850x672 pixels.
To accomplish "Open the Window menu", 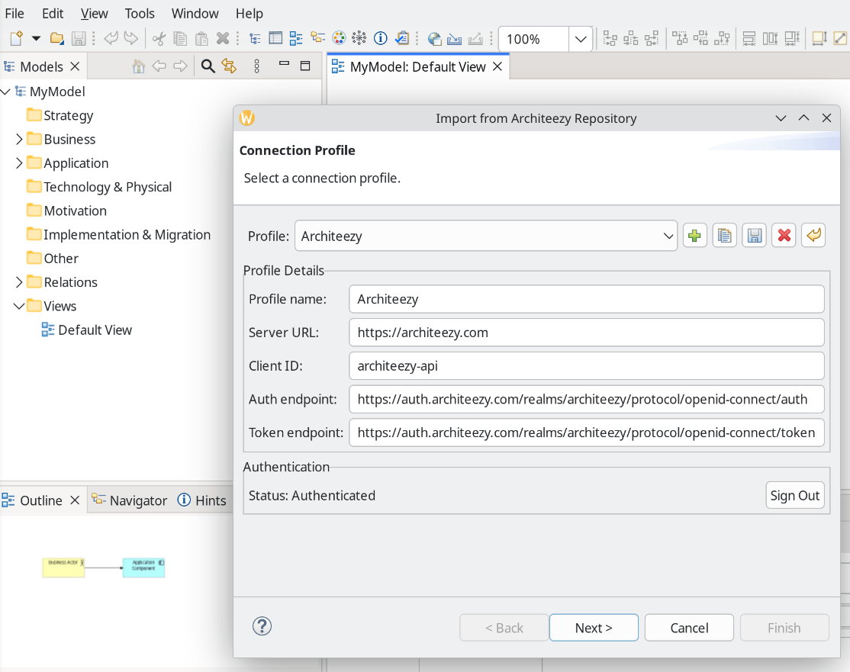I will pos(195,14).
